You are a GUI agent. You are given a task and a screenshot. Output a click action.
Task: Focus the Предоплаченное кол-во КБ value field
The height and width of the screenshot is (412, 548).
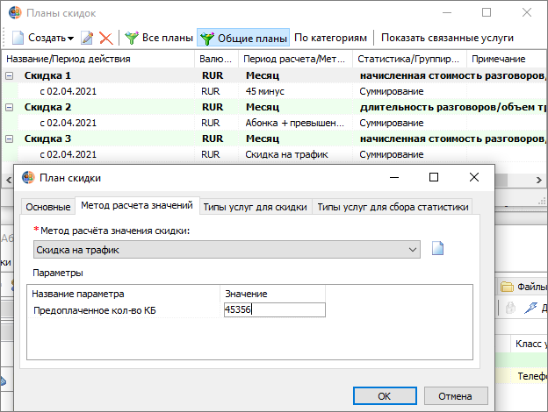click(275, 309)
